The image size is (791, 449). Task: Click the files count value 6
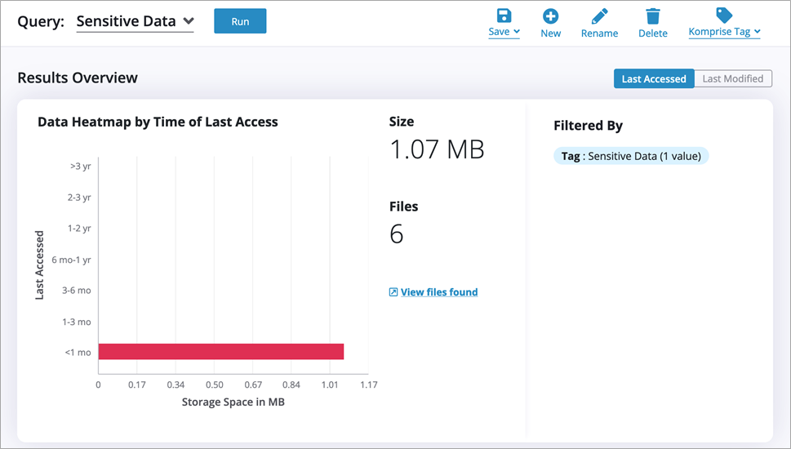397,234
